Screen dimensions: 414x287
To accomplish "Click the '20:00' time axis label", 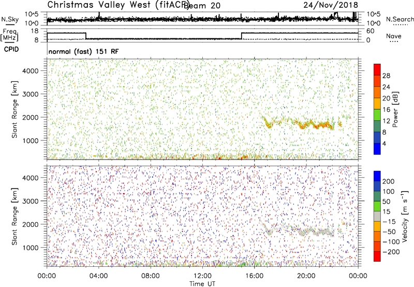I will pyautogui.click(x=306, y=276).
